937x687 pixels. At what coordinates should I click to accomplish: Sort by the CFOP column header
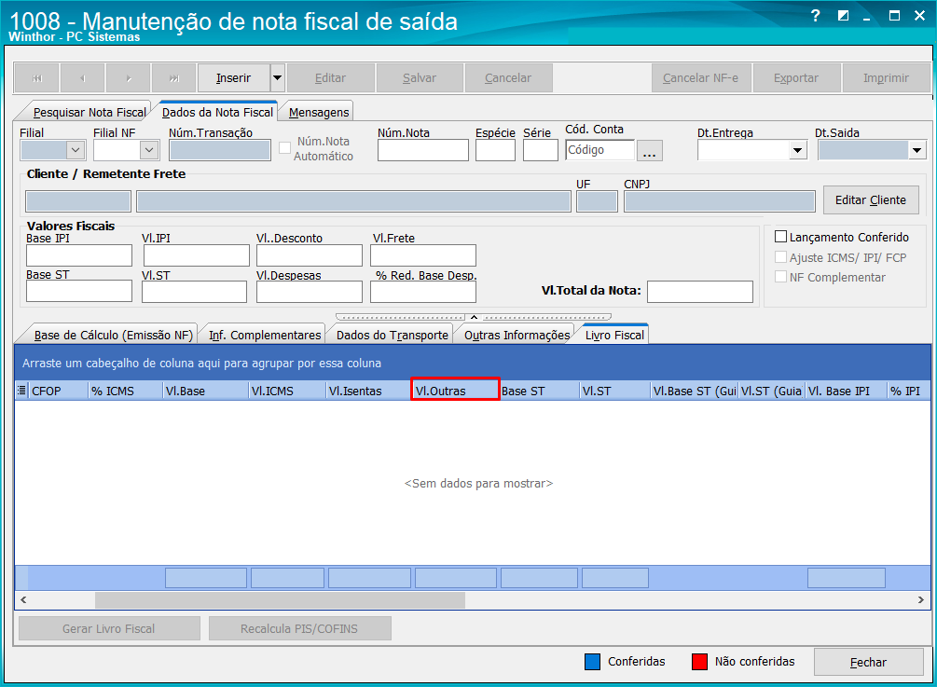point(59,391)
